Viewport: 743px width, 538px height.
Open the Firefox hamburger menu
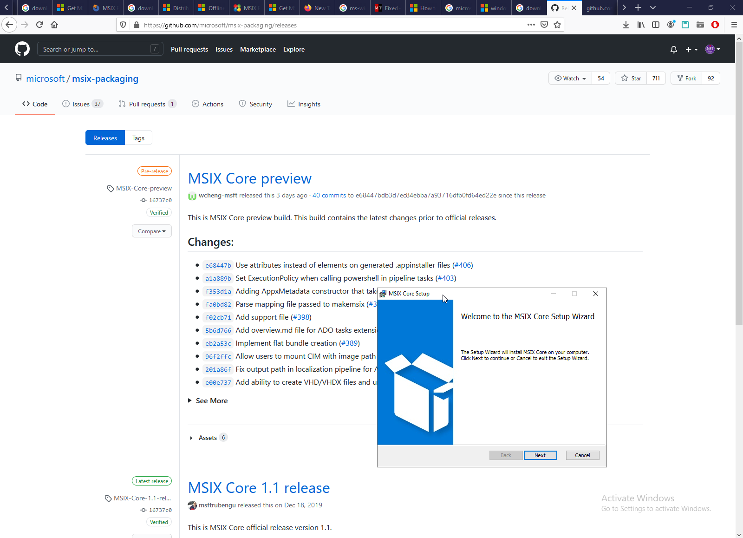[734, 25]
